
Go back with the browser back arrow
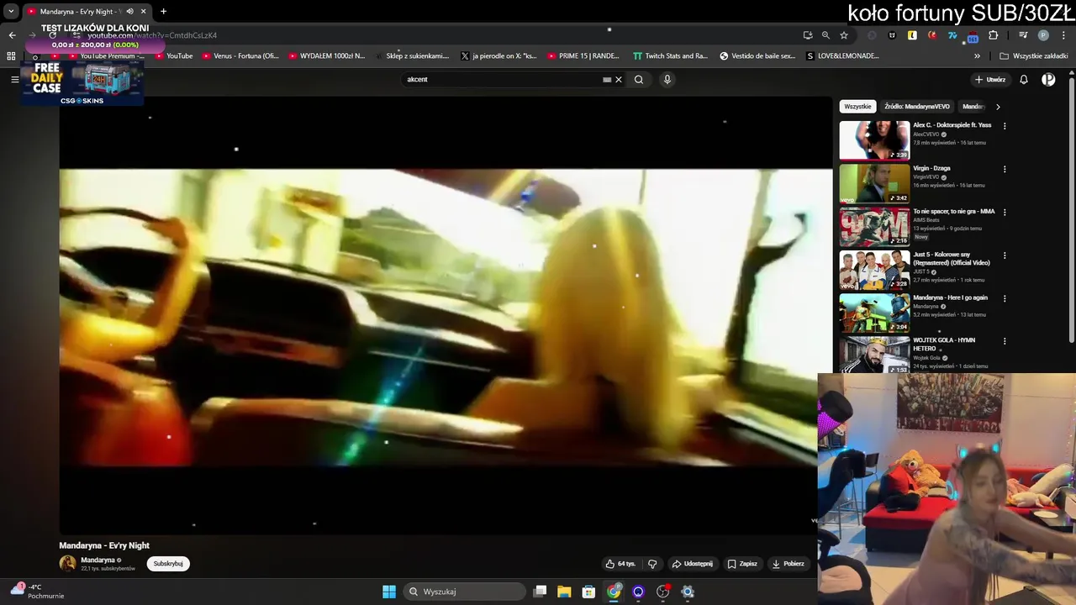click(12, 35)
